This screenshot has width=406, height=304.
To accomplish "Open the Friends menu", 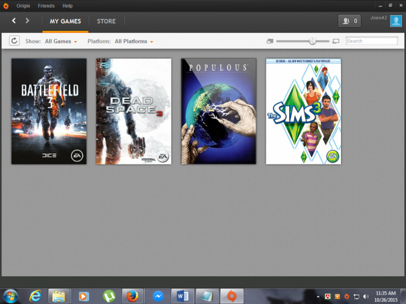I will click(x=46, y=6).
